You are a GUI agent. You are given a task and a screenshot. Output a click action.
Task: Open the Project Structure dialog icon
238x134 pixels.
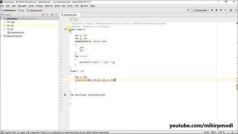231,10
